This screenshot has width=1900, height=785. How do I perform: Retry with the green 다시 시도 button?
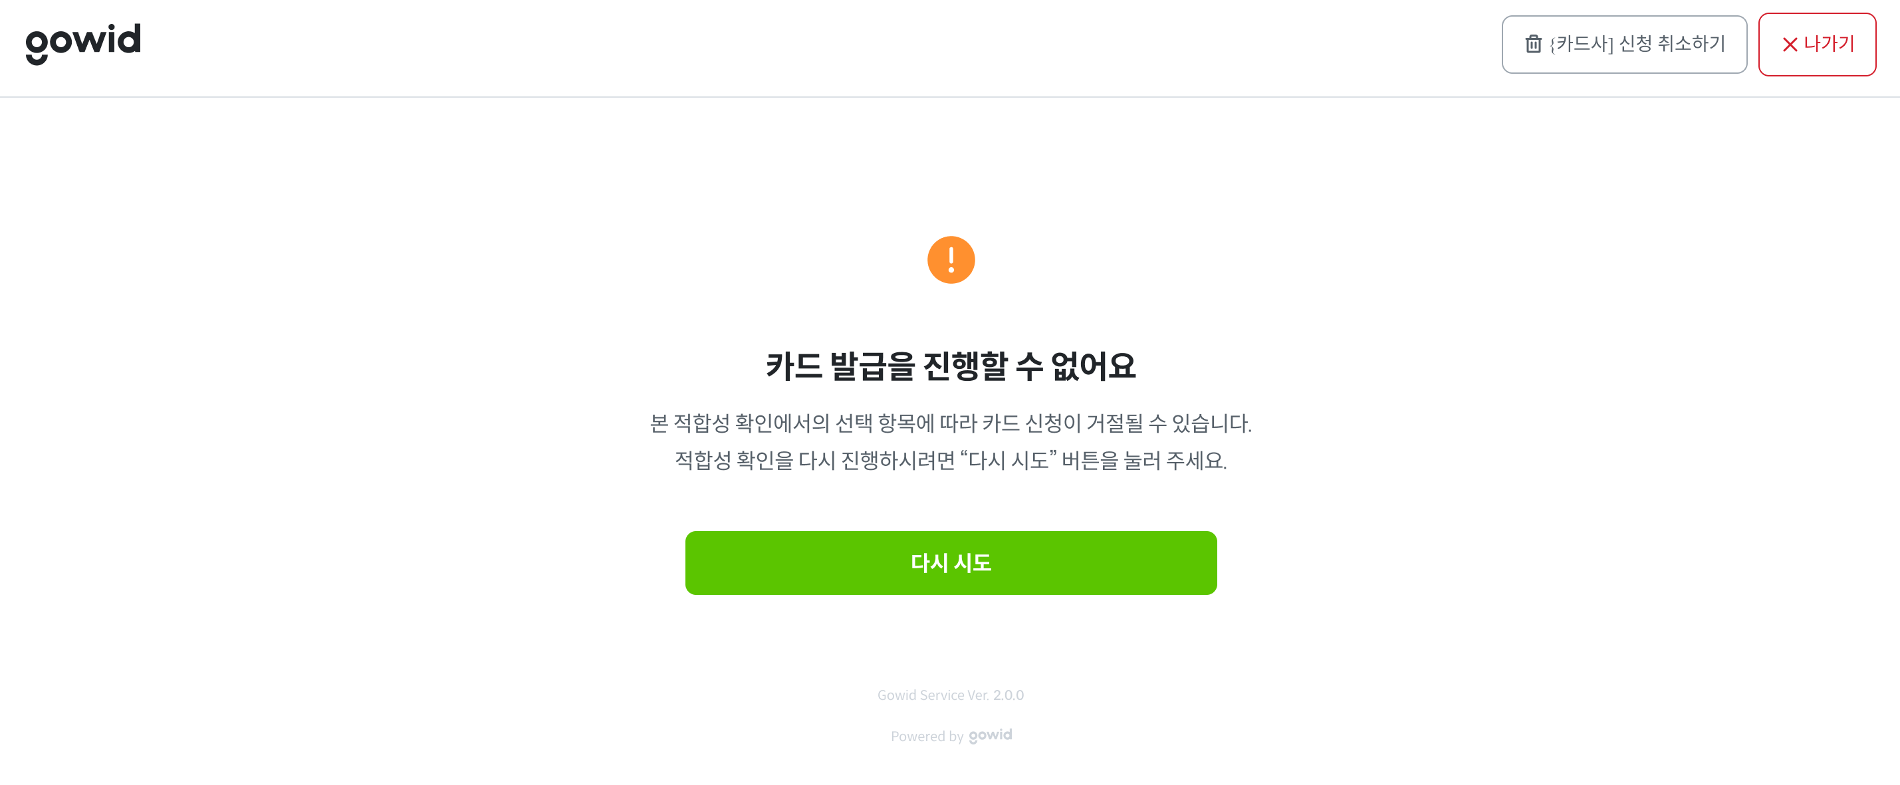(951, 563)
